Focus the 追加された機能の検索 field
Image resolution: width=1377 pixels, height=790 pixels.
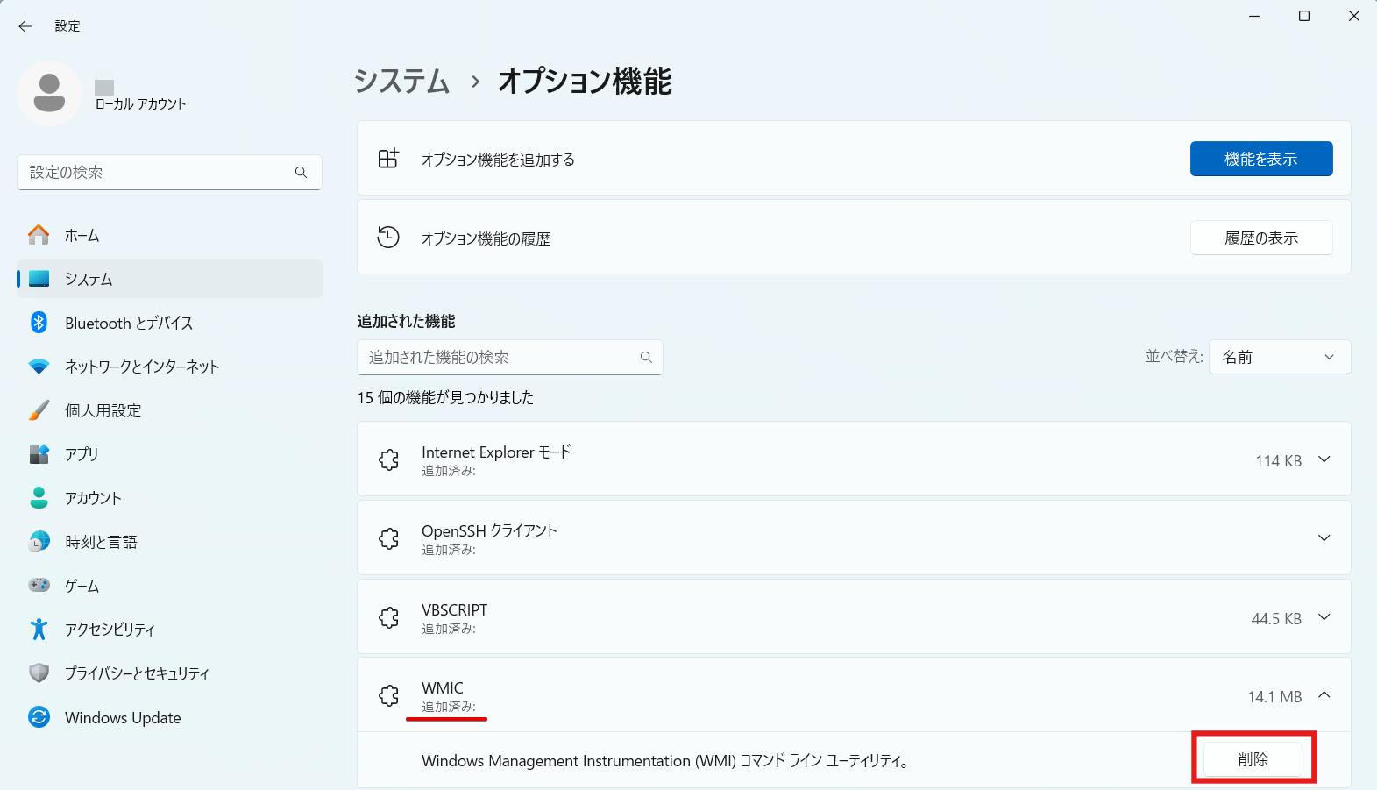coord(510,357)
